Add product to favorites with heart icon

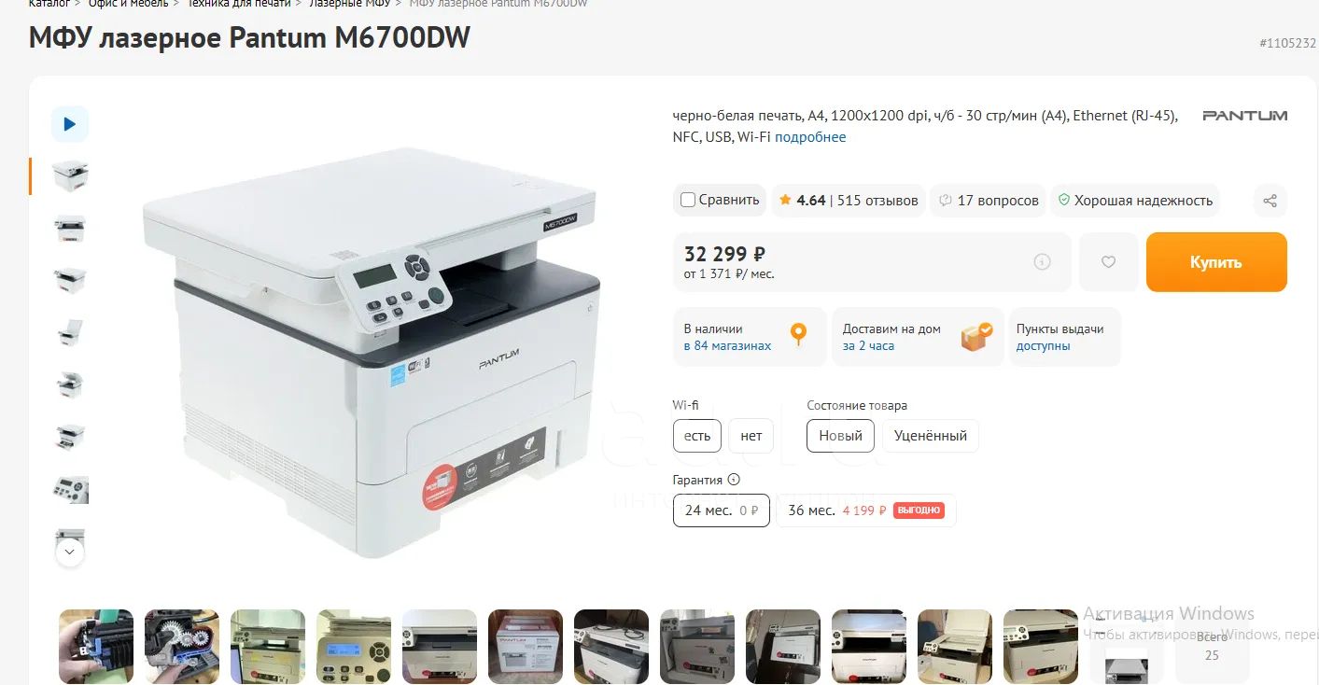point(1108,262)
